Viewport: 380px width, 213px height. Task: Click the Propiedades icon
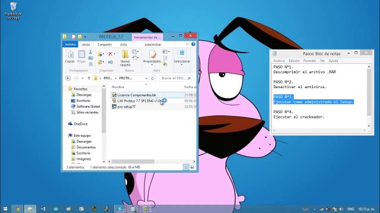[152, 54]
